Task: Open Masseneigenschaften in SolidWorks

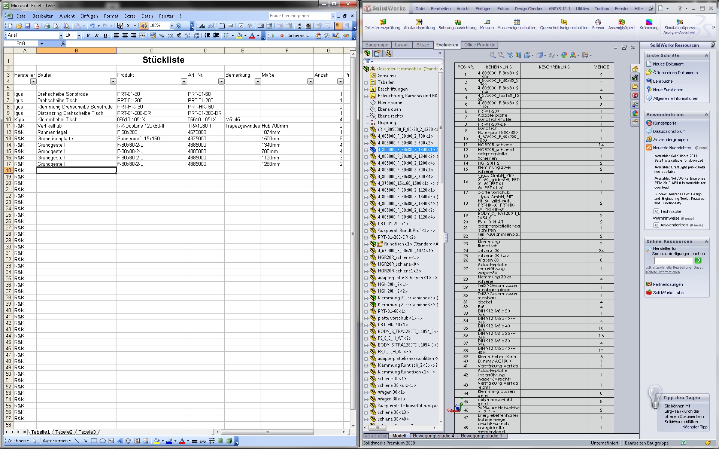Action: tap(517, 25)
